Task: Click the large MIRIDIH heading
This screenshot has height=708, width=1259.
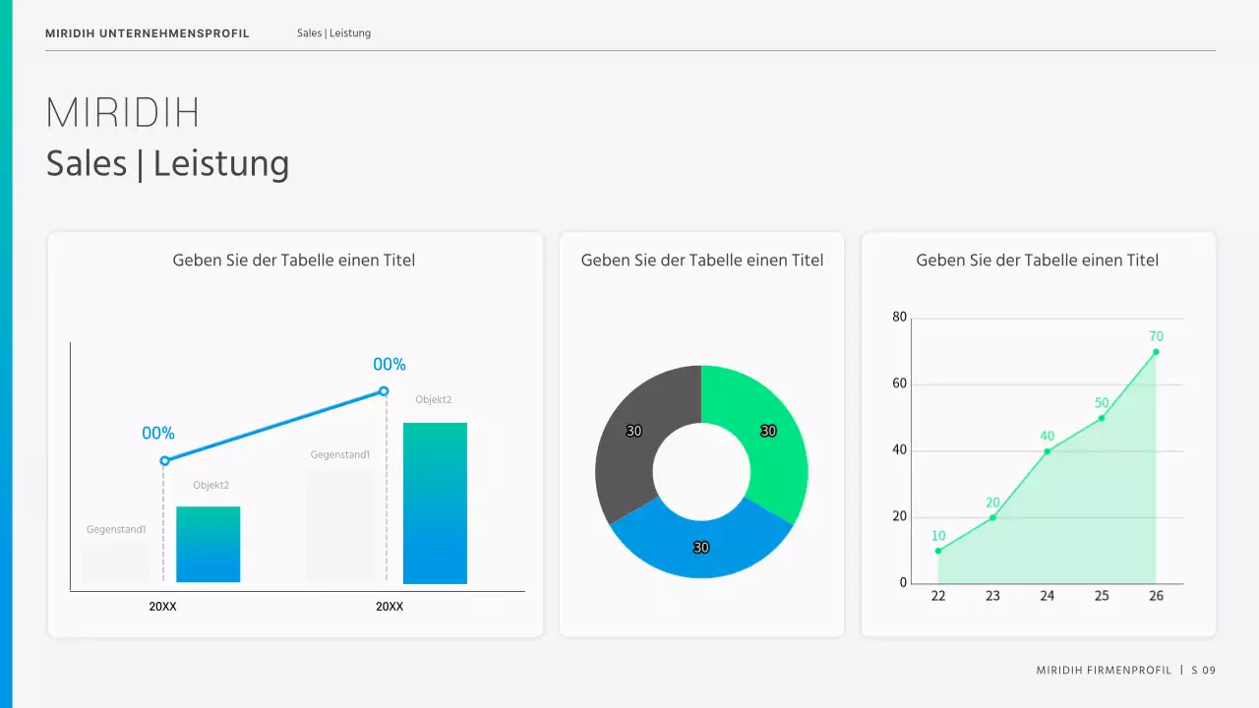Action: pos(123,113)
